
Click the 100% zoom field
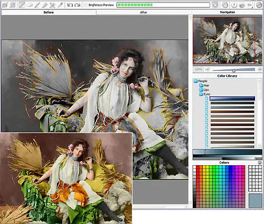[x=199, y=69]
